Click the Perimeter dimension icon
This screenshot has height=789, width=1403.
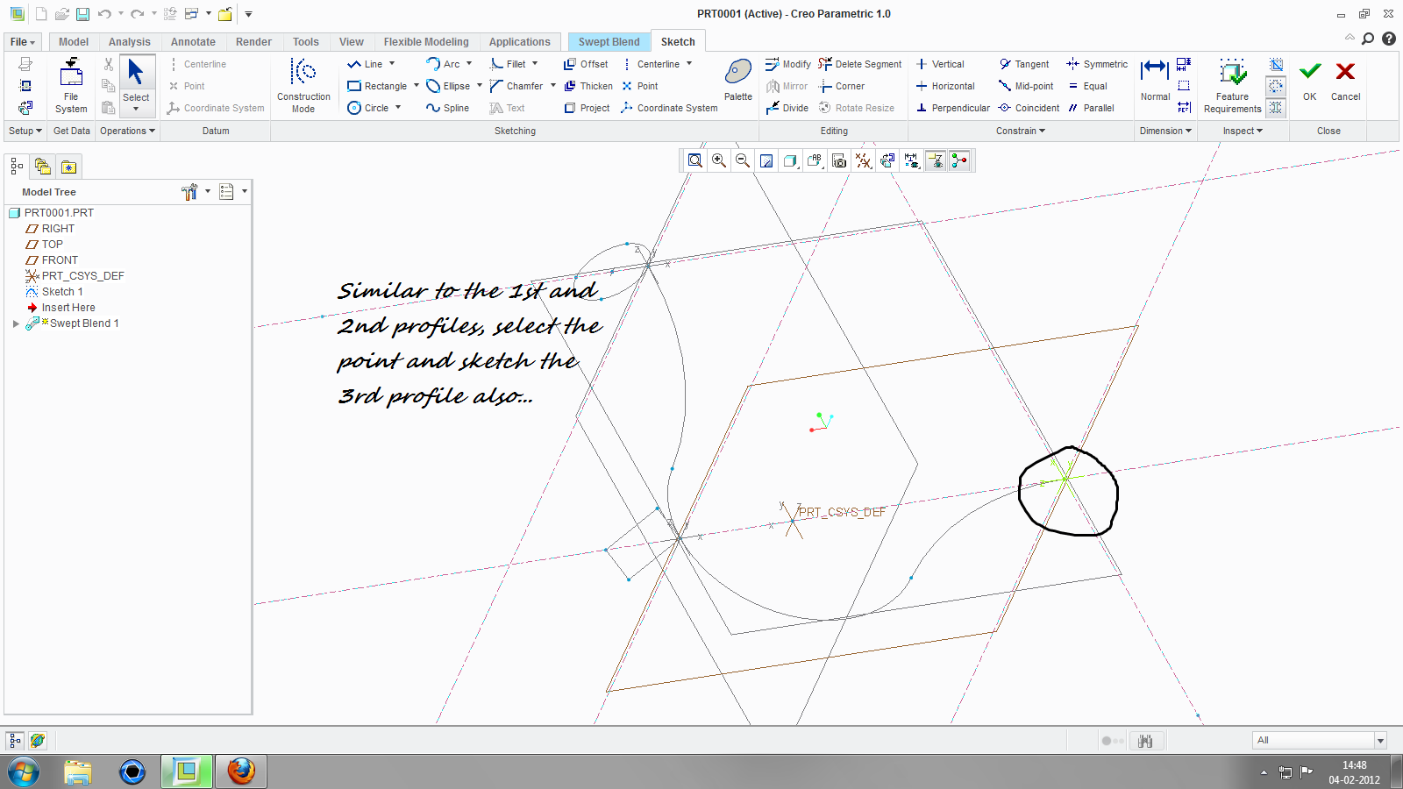coord(1184,64)
